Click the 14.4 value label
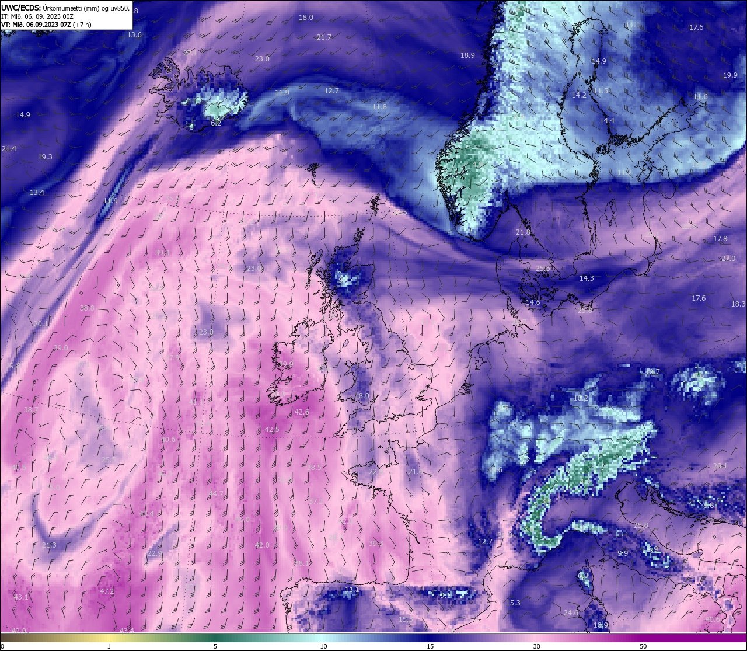 [607, 121]
